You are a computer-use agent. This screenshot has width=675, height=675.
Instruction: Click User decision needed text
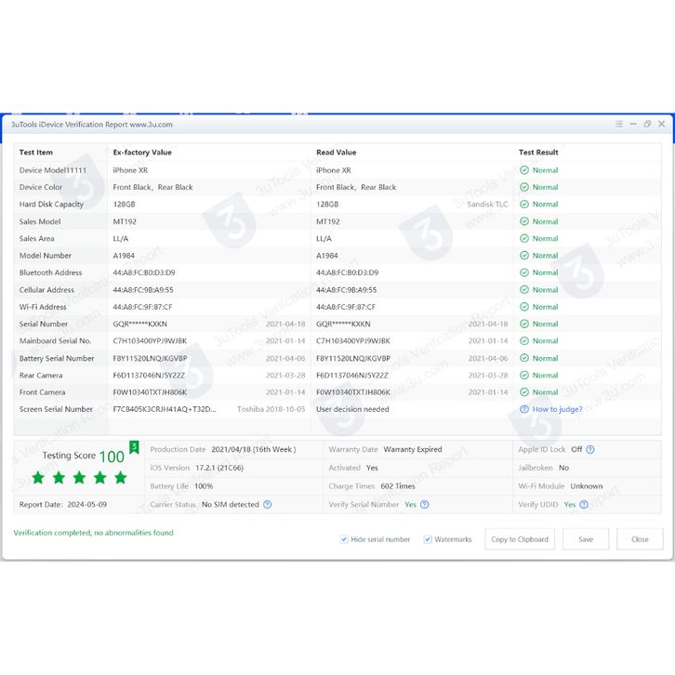[352, 409]
